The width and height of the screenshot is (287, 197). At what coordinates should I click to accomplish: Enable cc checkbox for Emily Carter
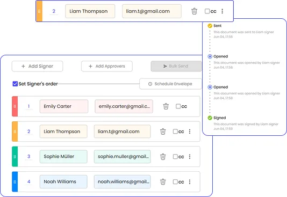[x=178, y=106]
